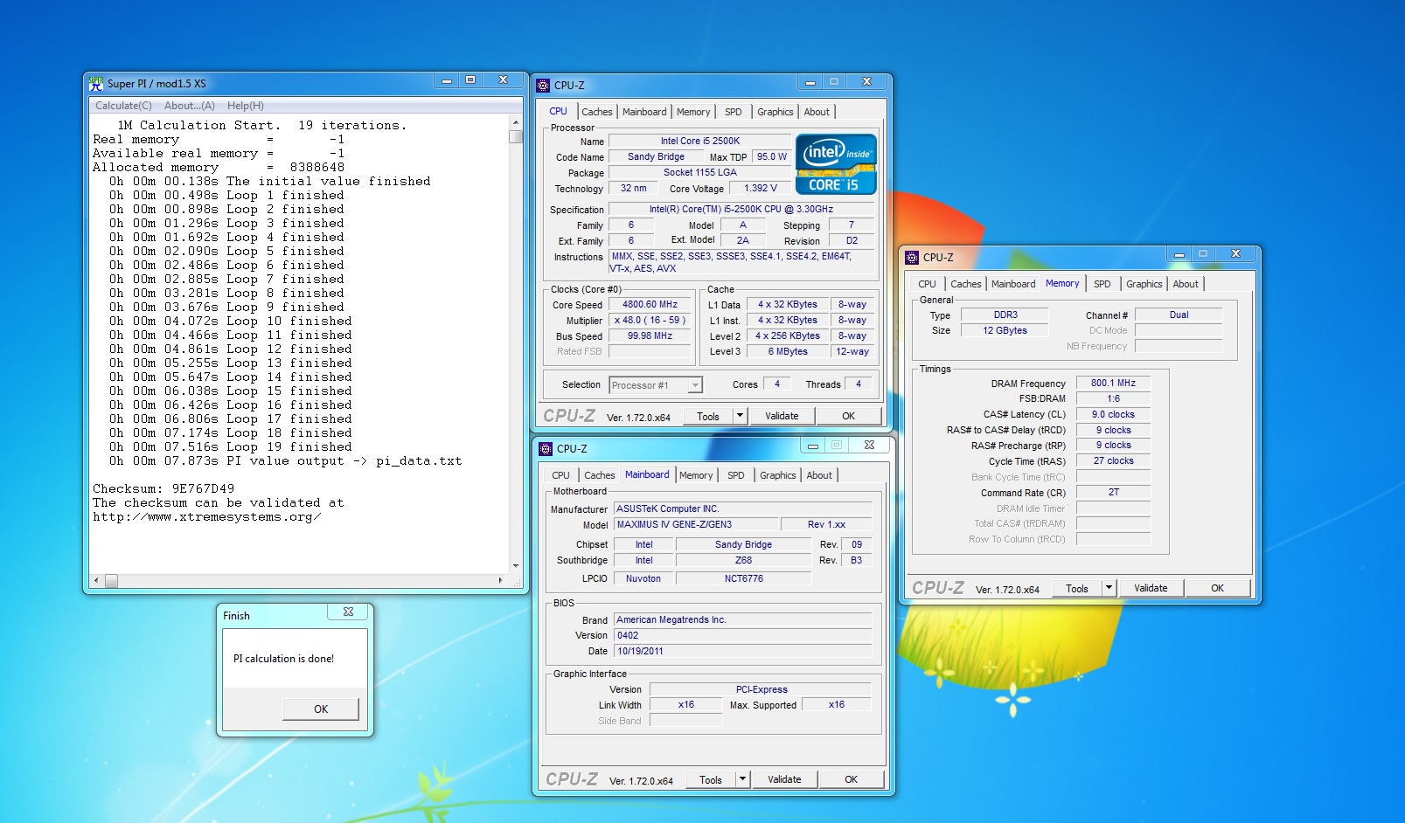Viewport: 1405px width, 823px height.
Task: Click Super PI horizontal scrollbar right arrow
Action: tap(500, 580)
